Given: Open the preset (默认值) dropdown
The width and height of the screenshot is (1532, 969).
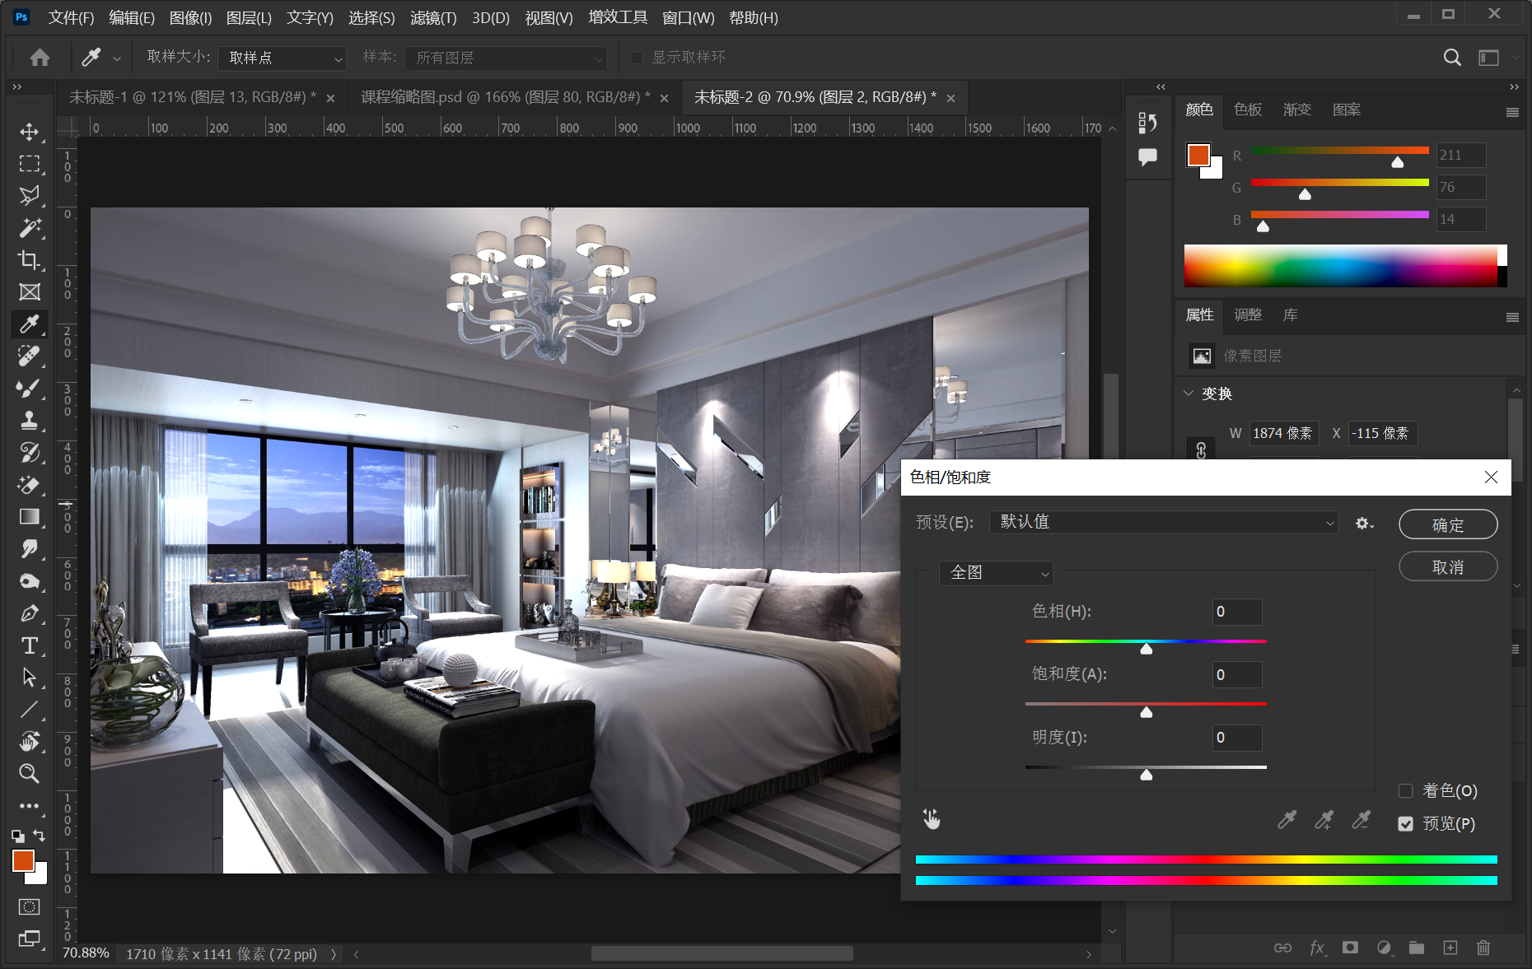Looking at the screenshot, I should coord(1164,522).
